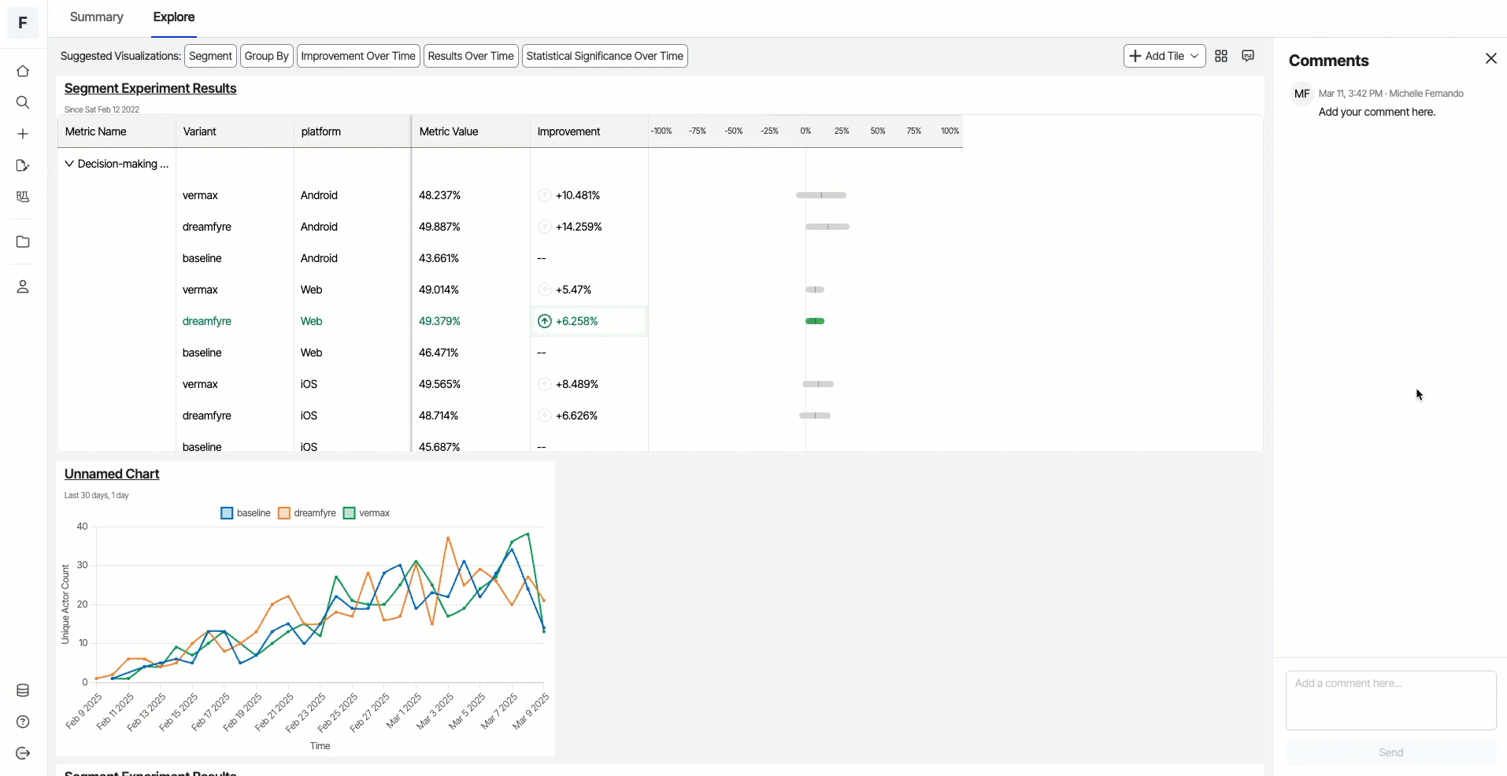The image size is (1507, 776).
Task: Select Improvement Over Time visualization
Action: coord(358,56)
